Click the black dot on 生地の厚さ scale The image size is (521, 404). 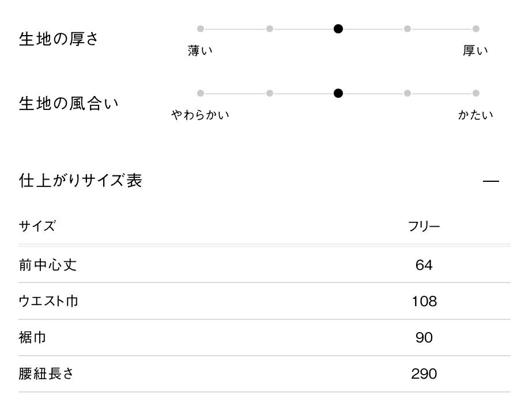338,29
